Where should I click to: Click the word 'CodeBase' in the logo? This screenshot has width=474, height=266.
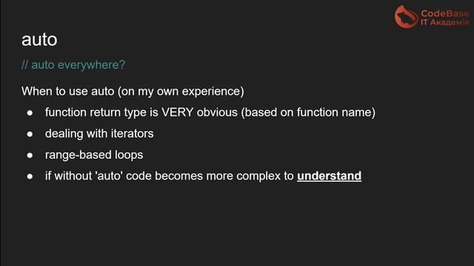coord(445,13)
